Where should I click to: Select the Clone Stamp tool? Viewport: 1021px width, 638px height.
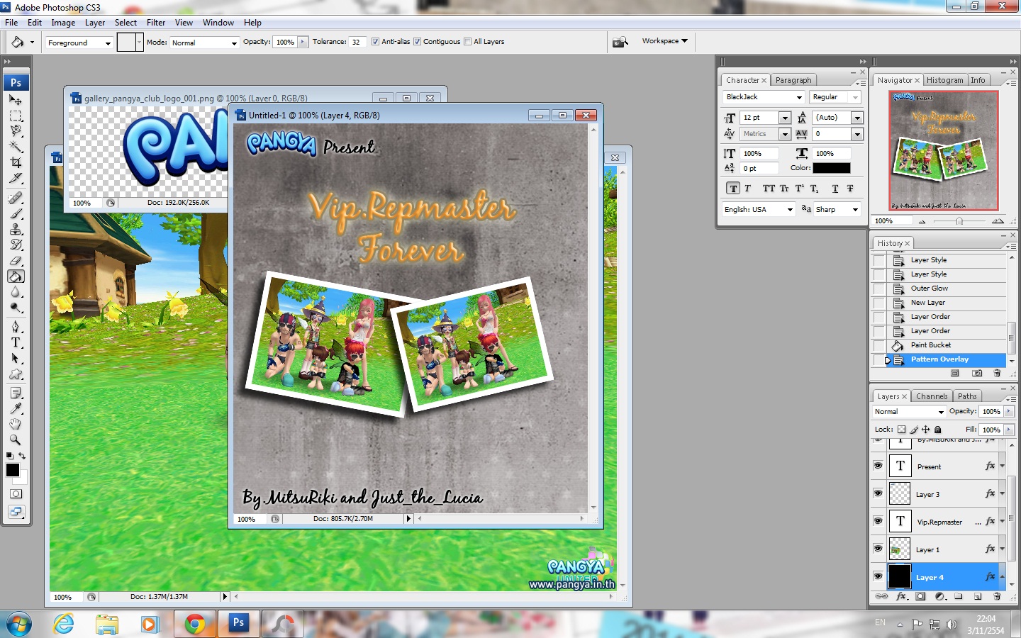(x=16, y=230)
